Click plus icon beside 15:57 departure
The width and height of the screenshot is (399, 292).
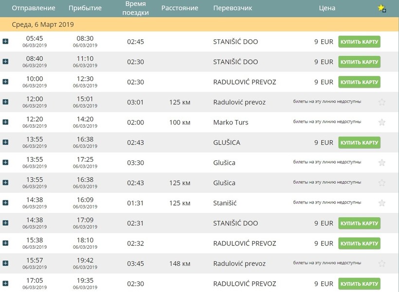click(5, 263)
